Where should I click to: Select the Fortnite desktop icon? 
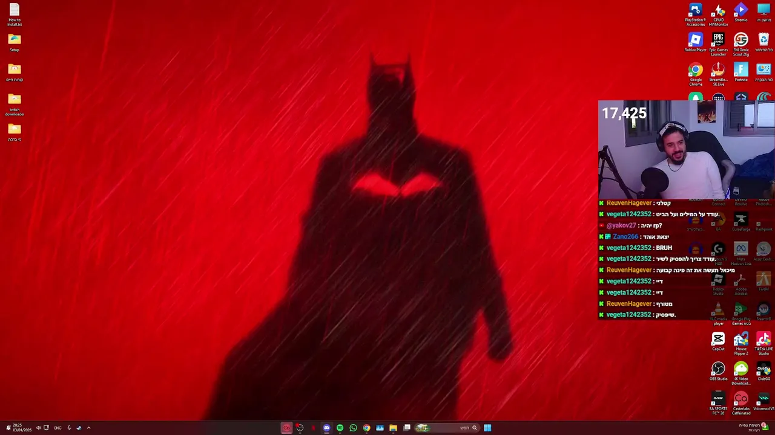[740, 72]
